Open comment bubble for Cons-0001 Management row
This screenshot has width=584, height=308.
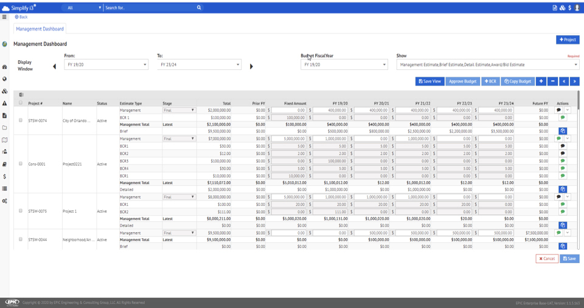(558, 139)
